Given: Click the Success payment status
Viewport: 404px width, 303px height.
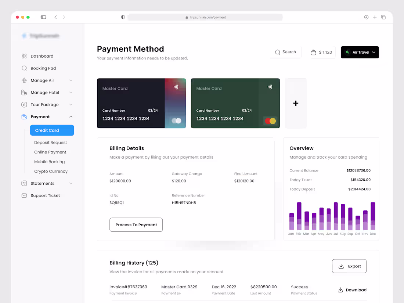Looking at the screenshot, I should 299,287.
